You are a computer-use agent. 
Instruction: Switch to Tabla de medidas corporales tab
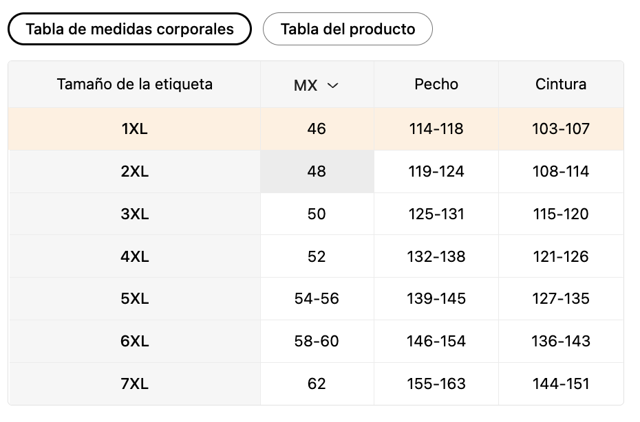point(129,29)
